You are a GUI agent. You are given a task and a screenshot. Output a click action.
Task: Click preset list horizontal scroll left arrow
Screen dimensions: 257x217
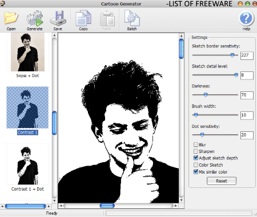coord(2,206)
